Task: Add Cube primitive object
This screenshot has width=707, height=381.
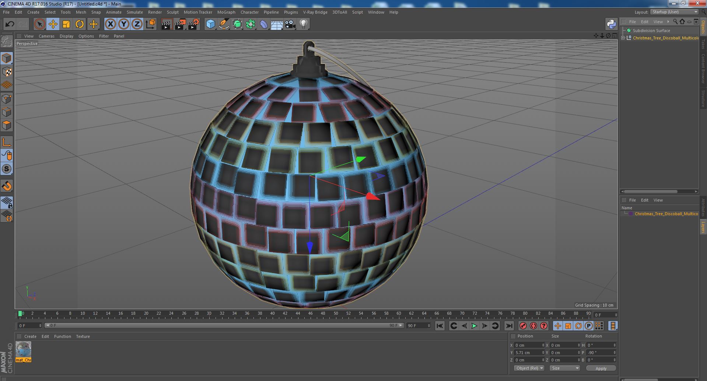Action: click(210, 24)
